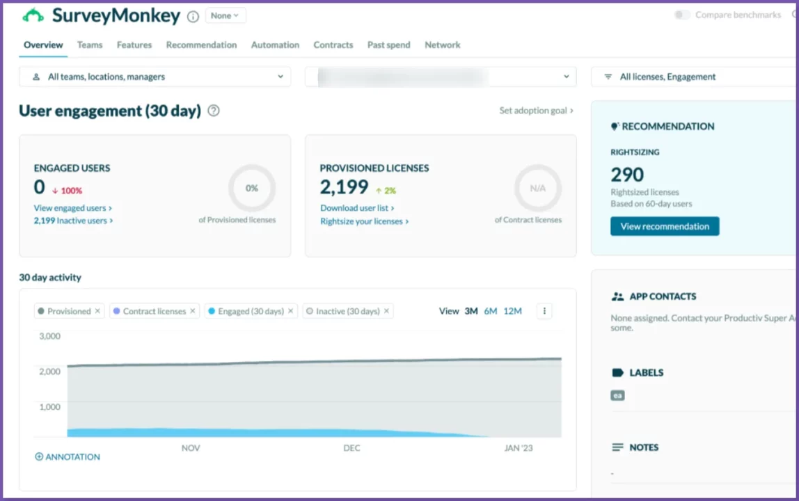The height and width of the screenshot is (501, 799).
Task: Click the View recommendation button
Action: pyautogui.click(x=664, y=226)
